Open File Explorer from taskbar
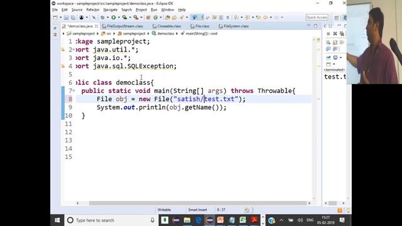Viewport: 402px width, 226px height. (187, 220)
